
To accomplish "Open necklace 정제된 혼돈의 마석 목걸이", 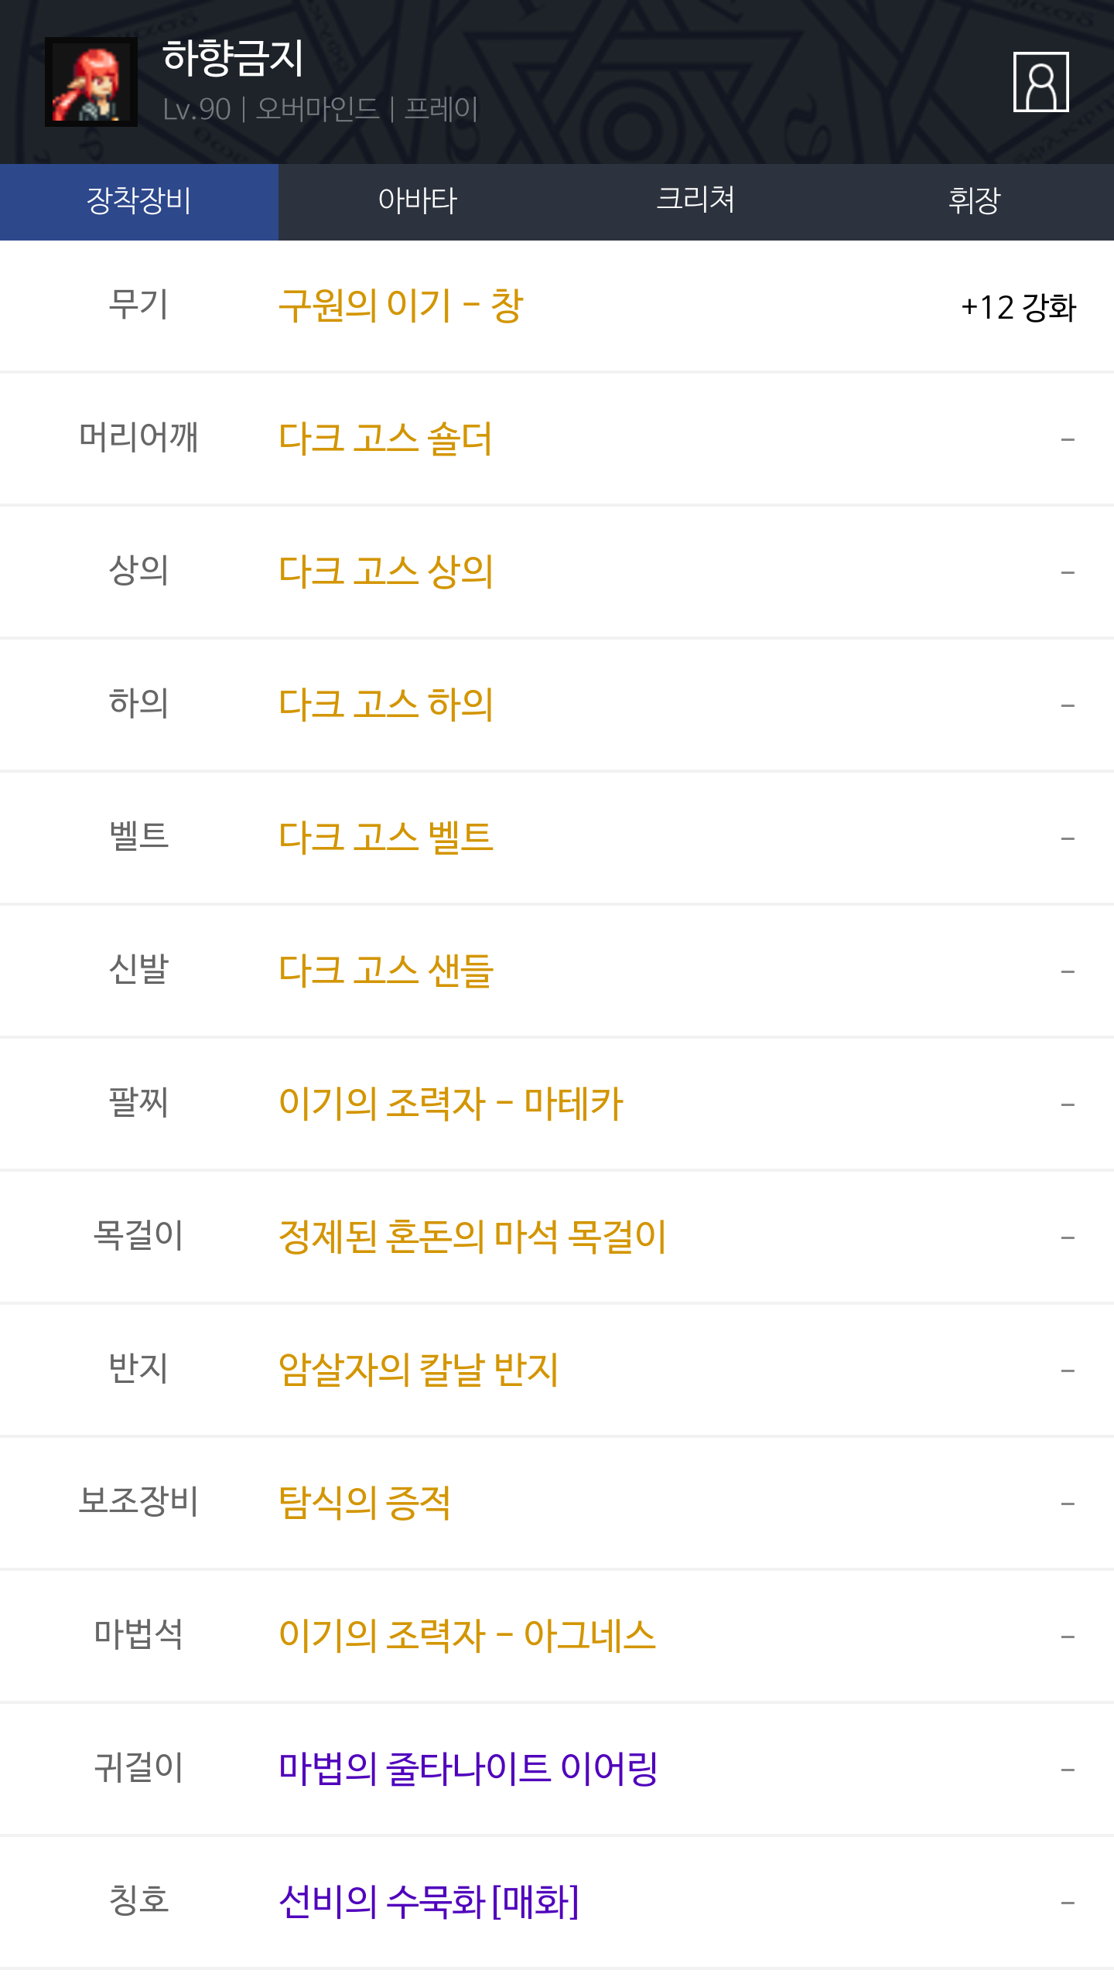I will 472,1237.
